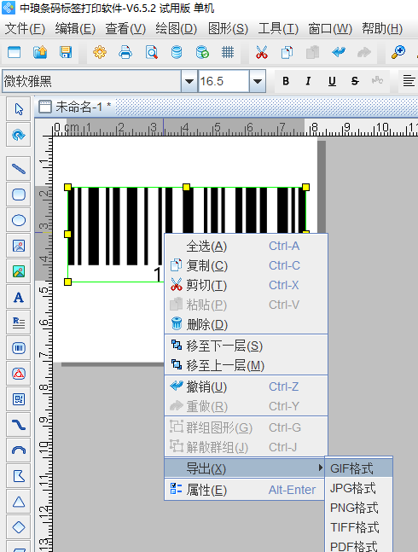Click the font size field showing 16.5
Screen dimensions: 418x552
coord(224,81)
